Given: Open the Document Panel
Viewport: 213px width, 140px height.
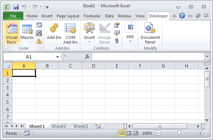Looking at the screenshot, I should [x=150, y=33].
